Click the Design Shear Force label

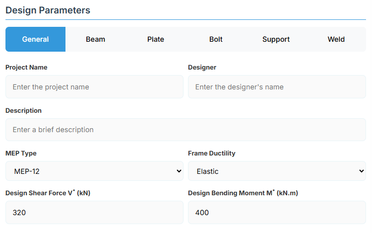(x=48, y=193)
